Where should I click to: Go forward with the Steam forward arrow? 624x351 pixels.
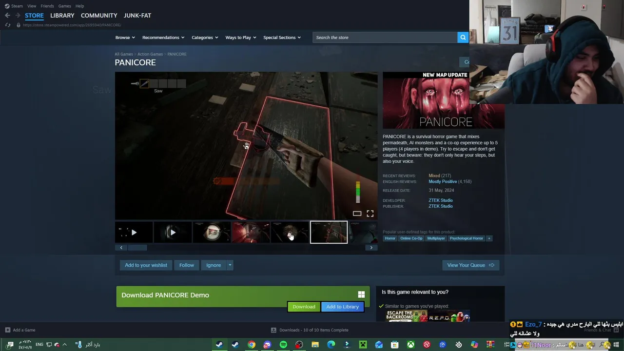coord(18,16)
